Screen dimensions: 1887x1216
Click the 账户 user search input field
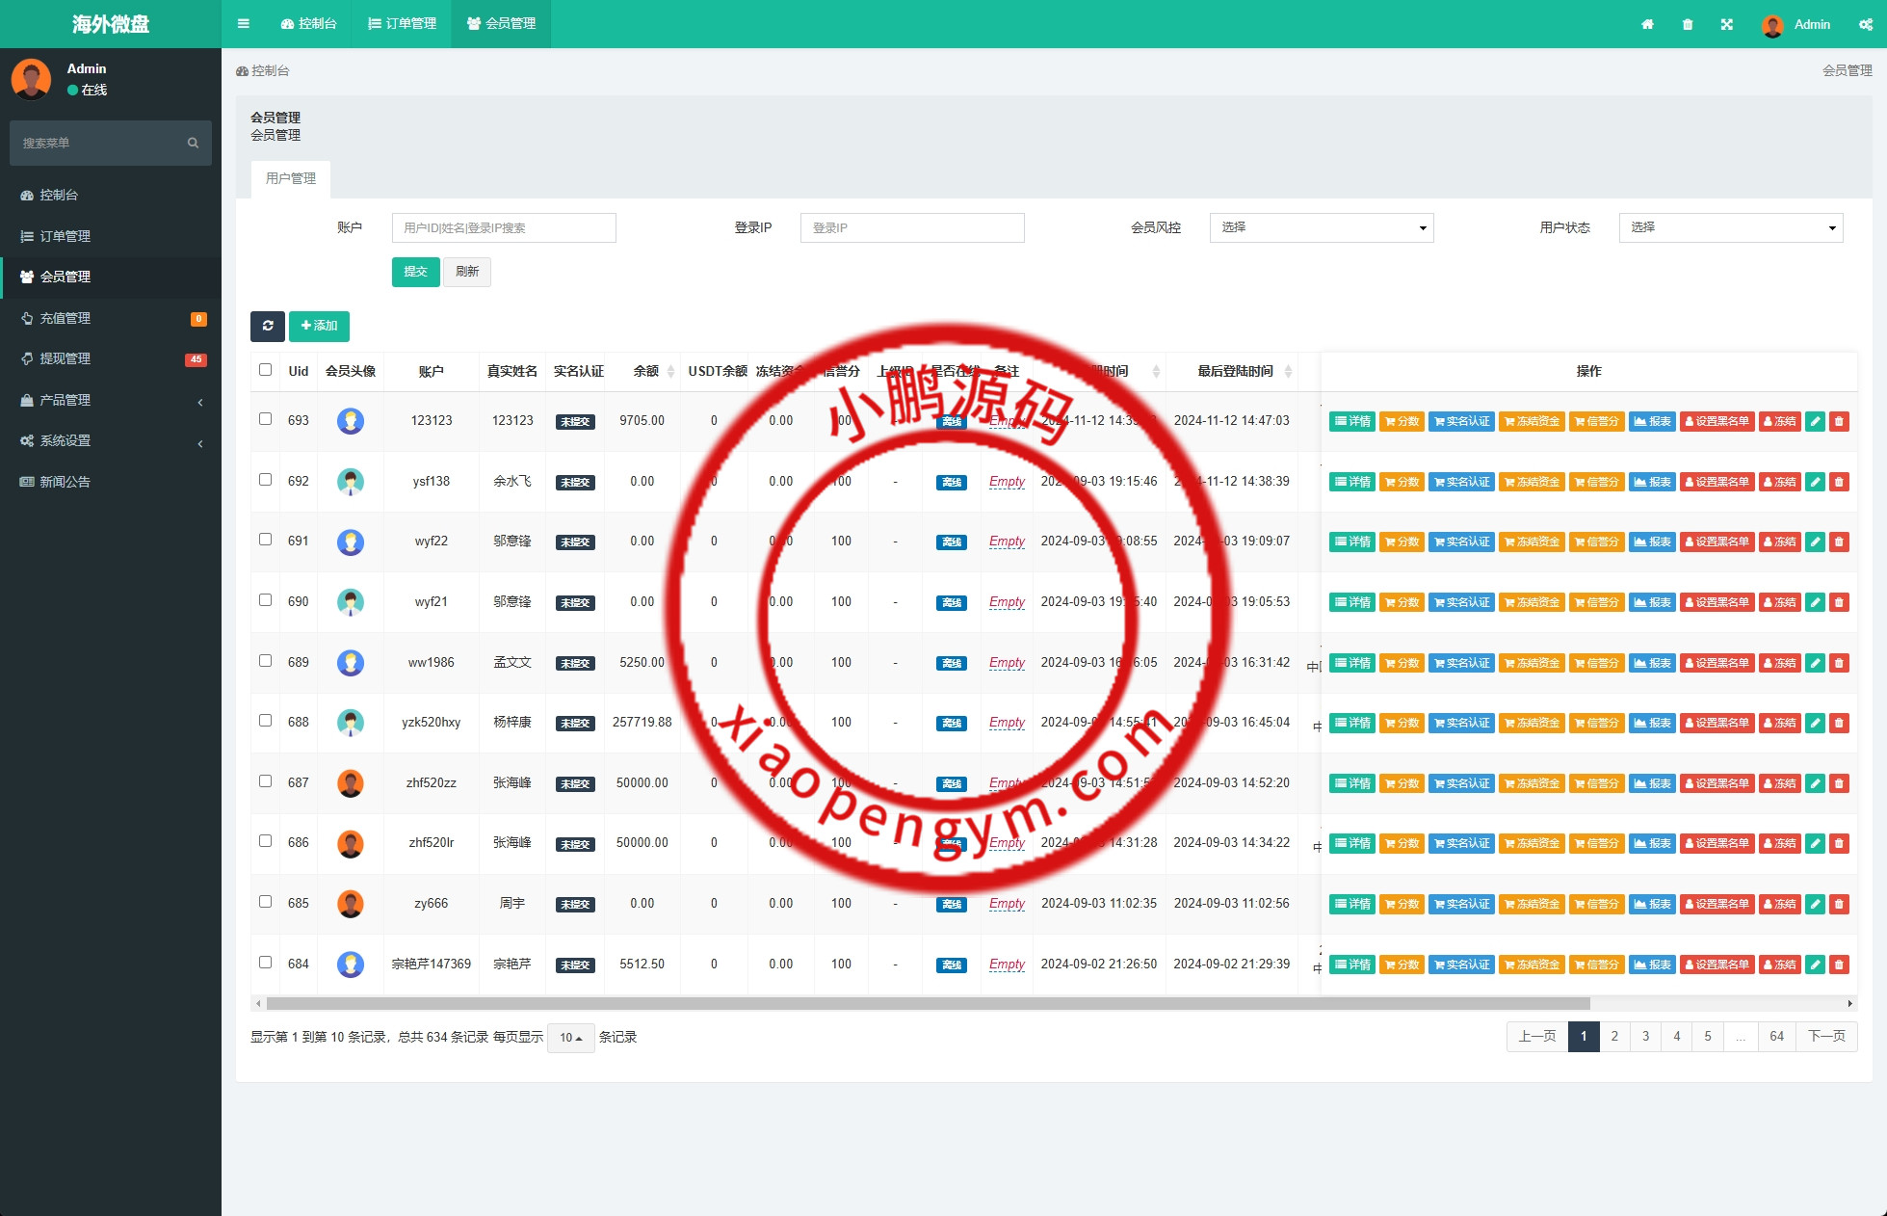coord(504,227)
